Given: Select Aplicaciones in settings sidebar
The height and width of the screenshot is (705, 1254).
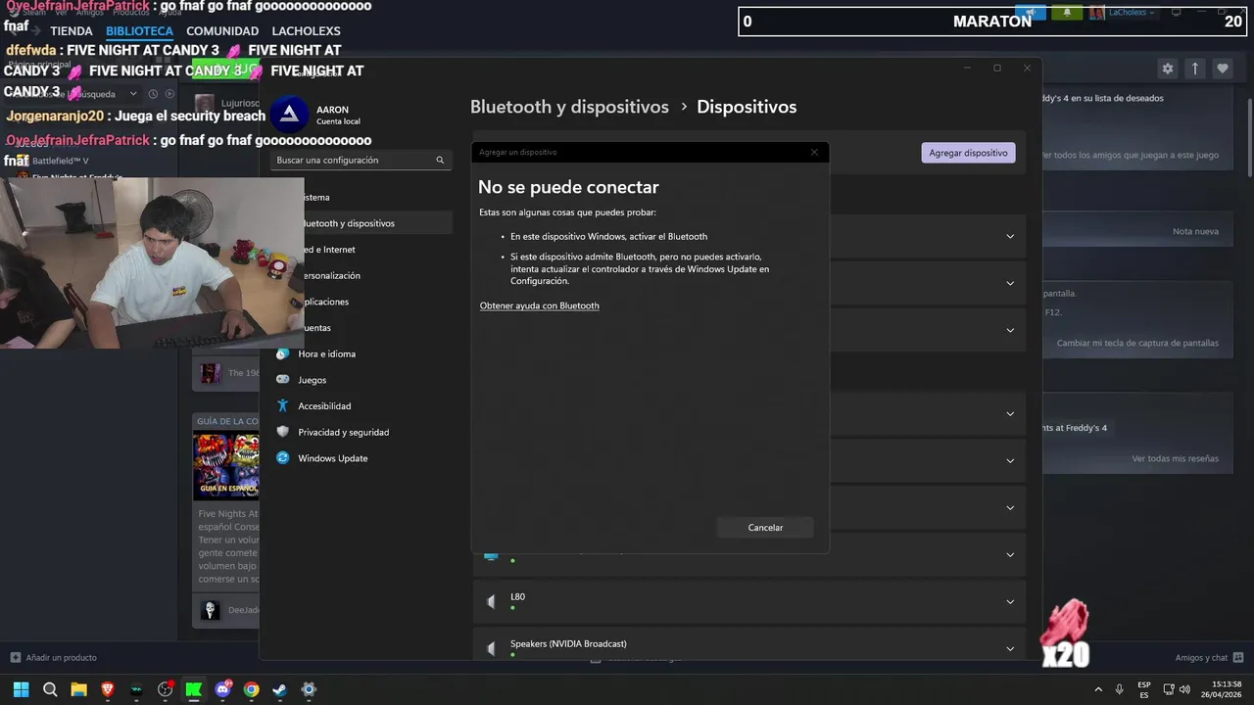Looking at the screenshot, I should click(x=362, y=302).
